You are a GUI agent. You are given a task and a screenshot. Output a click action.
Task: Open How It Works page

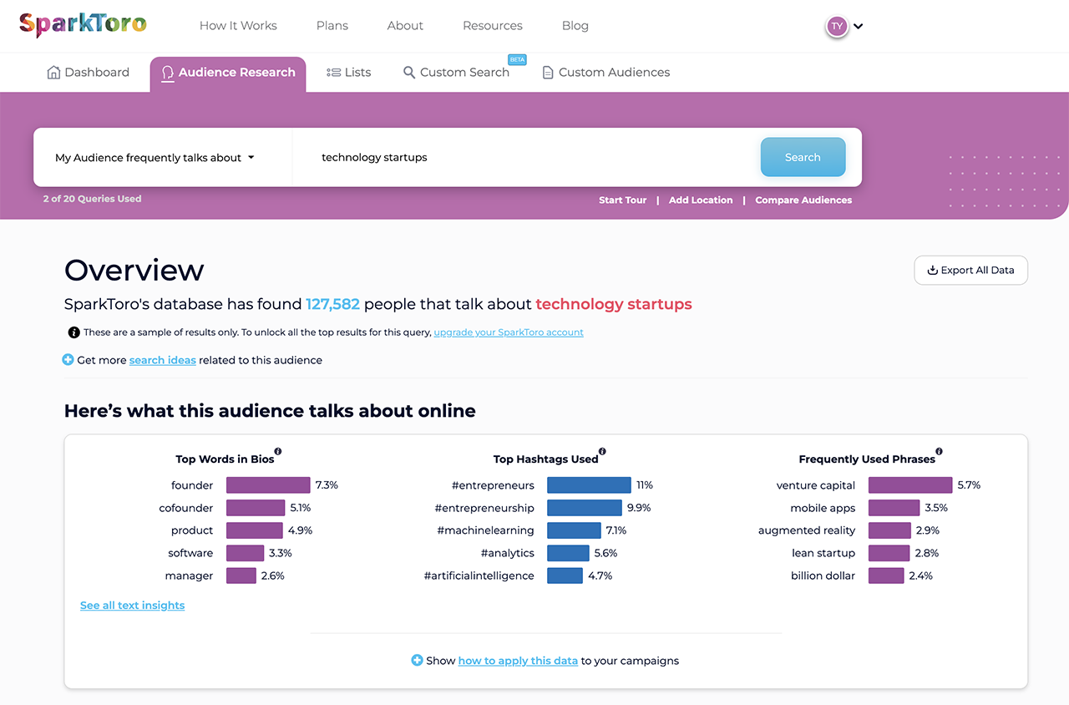[238, 26]
